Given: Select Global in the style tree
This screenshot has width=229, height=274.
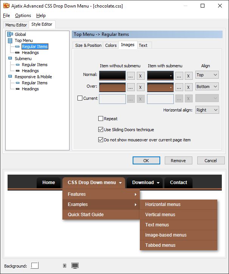Looking at the screenshot, I should click(x=20, y=34).
